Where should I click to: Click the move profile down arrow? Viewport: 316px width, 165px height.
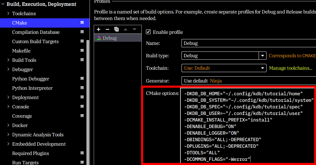tap(134, 29)
